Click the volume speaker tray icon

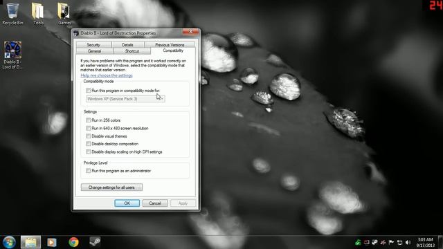tap(408, 242)
